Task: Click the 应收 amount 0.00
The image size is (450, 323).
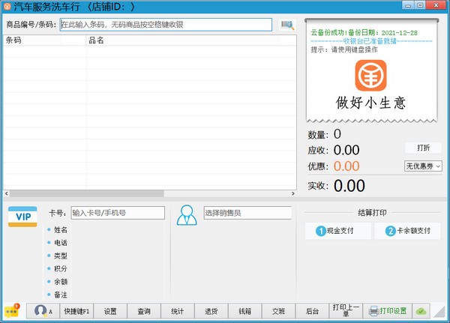Action: (x=346, y=150)
